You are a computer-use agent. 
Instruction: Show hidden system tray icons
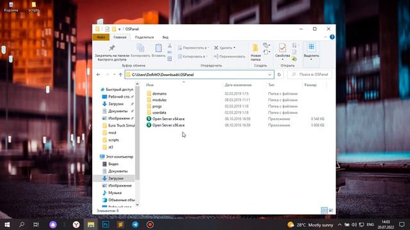(340, 224)
